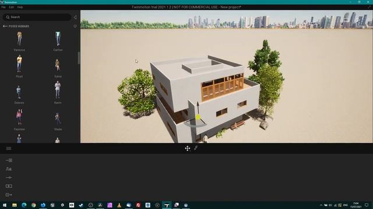Open the Export panel icon
This screenshot has width=373, height=209.
[9, 194]
